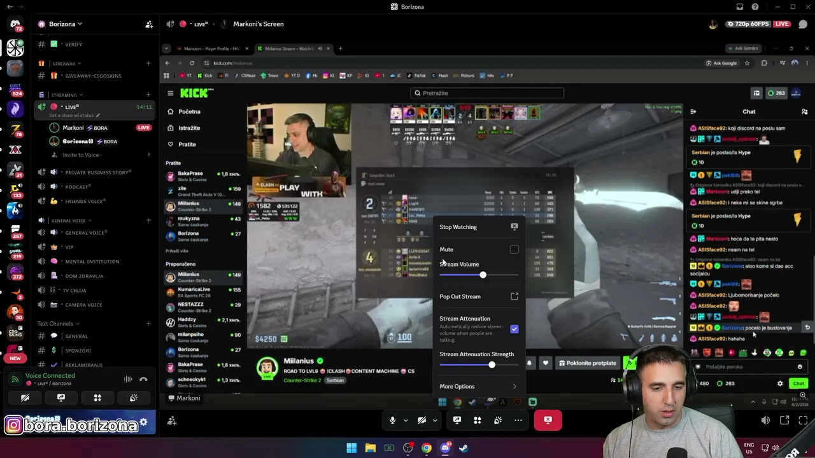The width and height of the screenshot is (815, 458).
Task: Open stream volume speaker icon
Action: pos(765,420)
